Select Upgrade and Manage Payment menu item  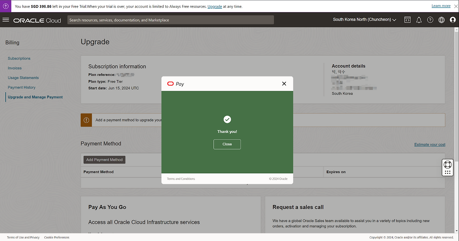tap(35, 97)
